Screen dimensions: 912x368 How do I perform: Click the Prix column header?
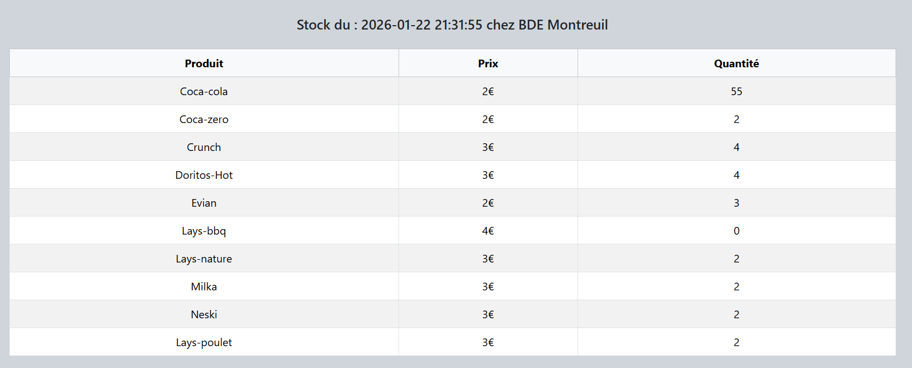(x=488, y=63)
